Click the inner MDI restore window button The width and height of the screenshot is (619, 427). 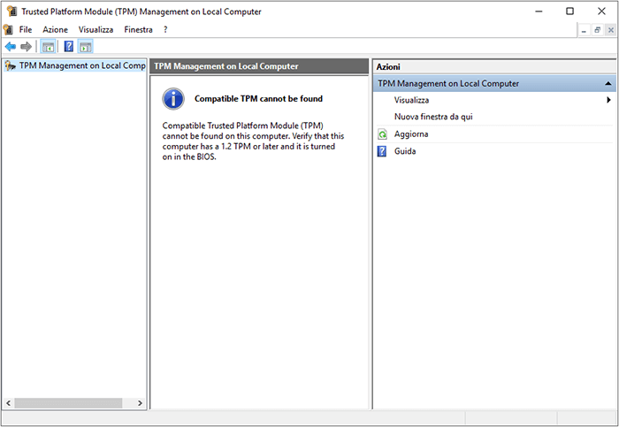click(x=597, y=30)
